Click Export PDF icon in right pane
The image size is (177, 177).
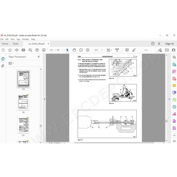click(x=174, y=64)
